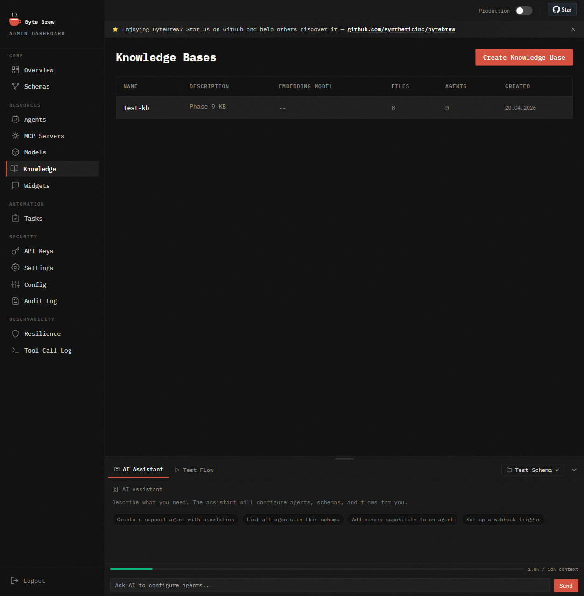Viewport: 584px width, 596px height.
Task: Click the Schemas node icon
Action: click(15, 86)
